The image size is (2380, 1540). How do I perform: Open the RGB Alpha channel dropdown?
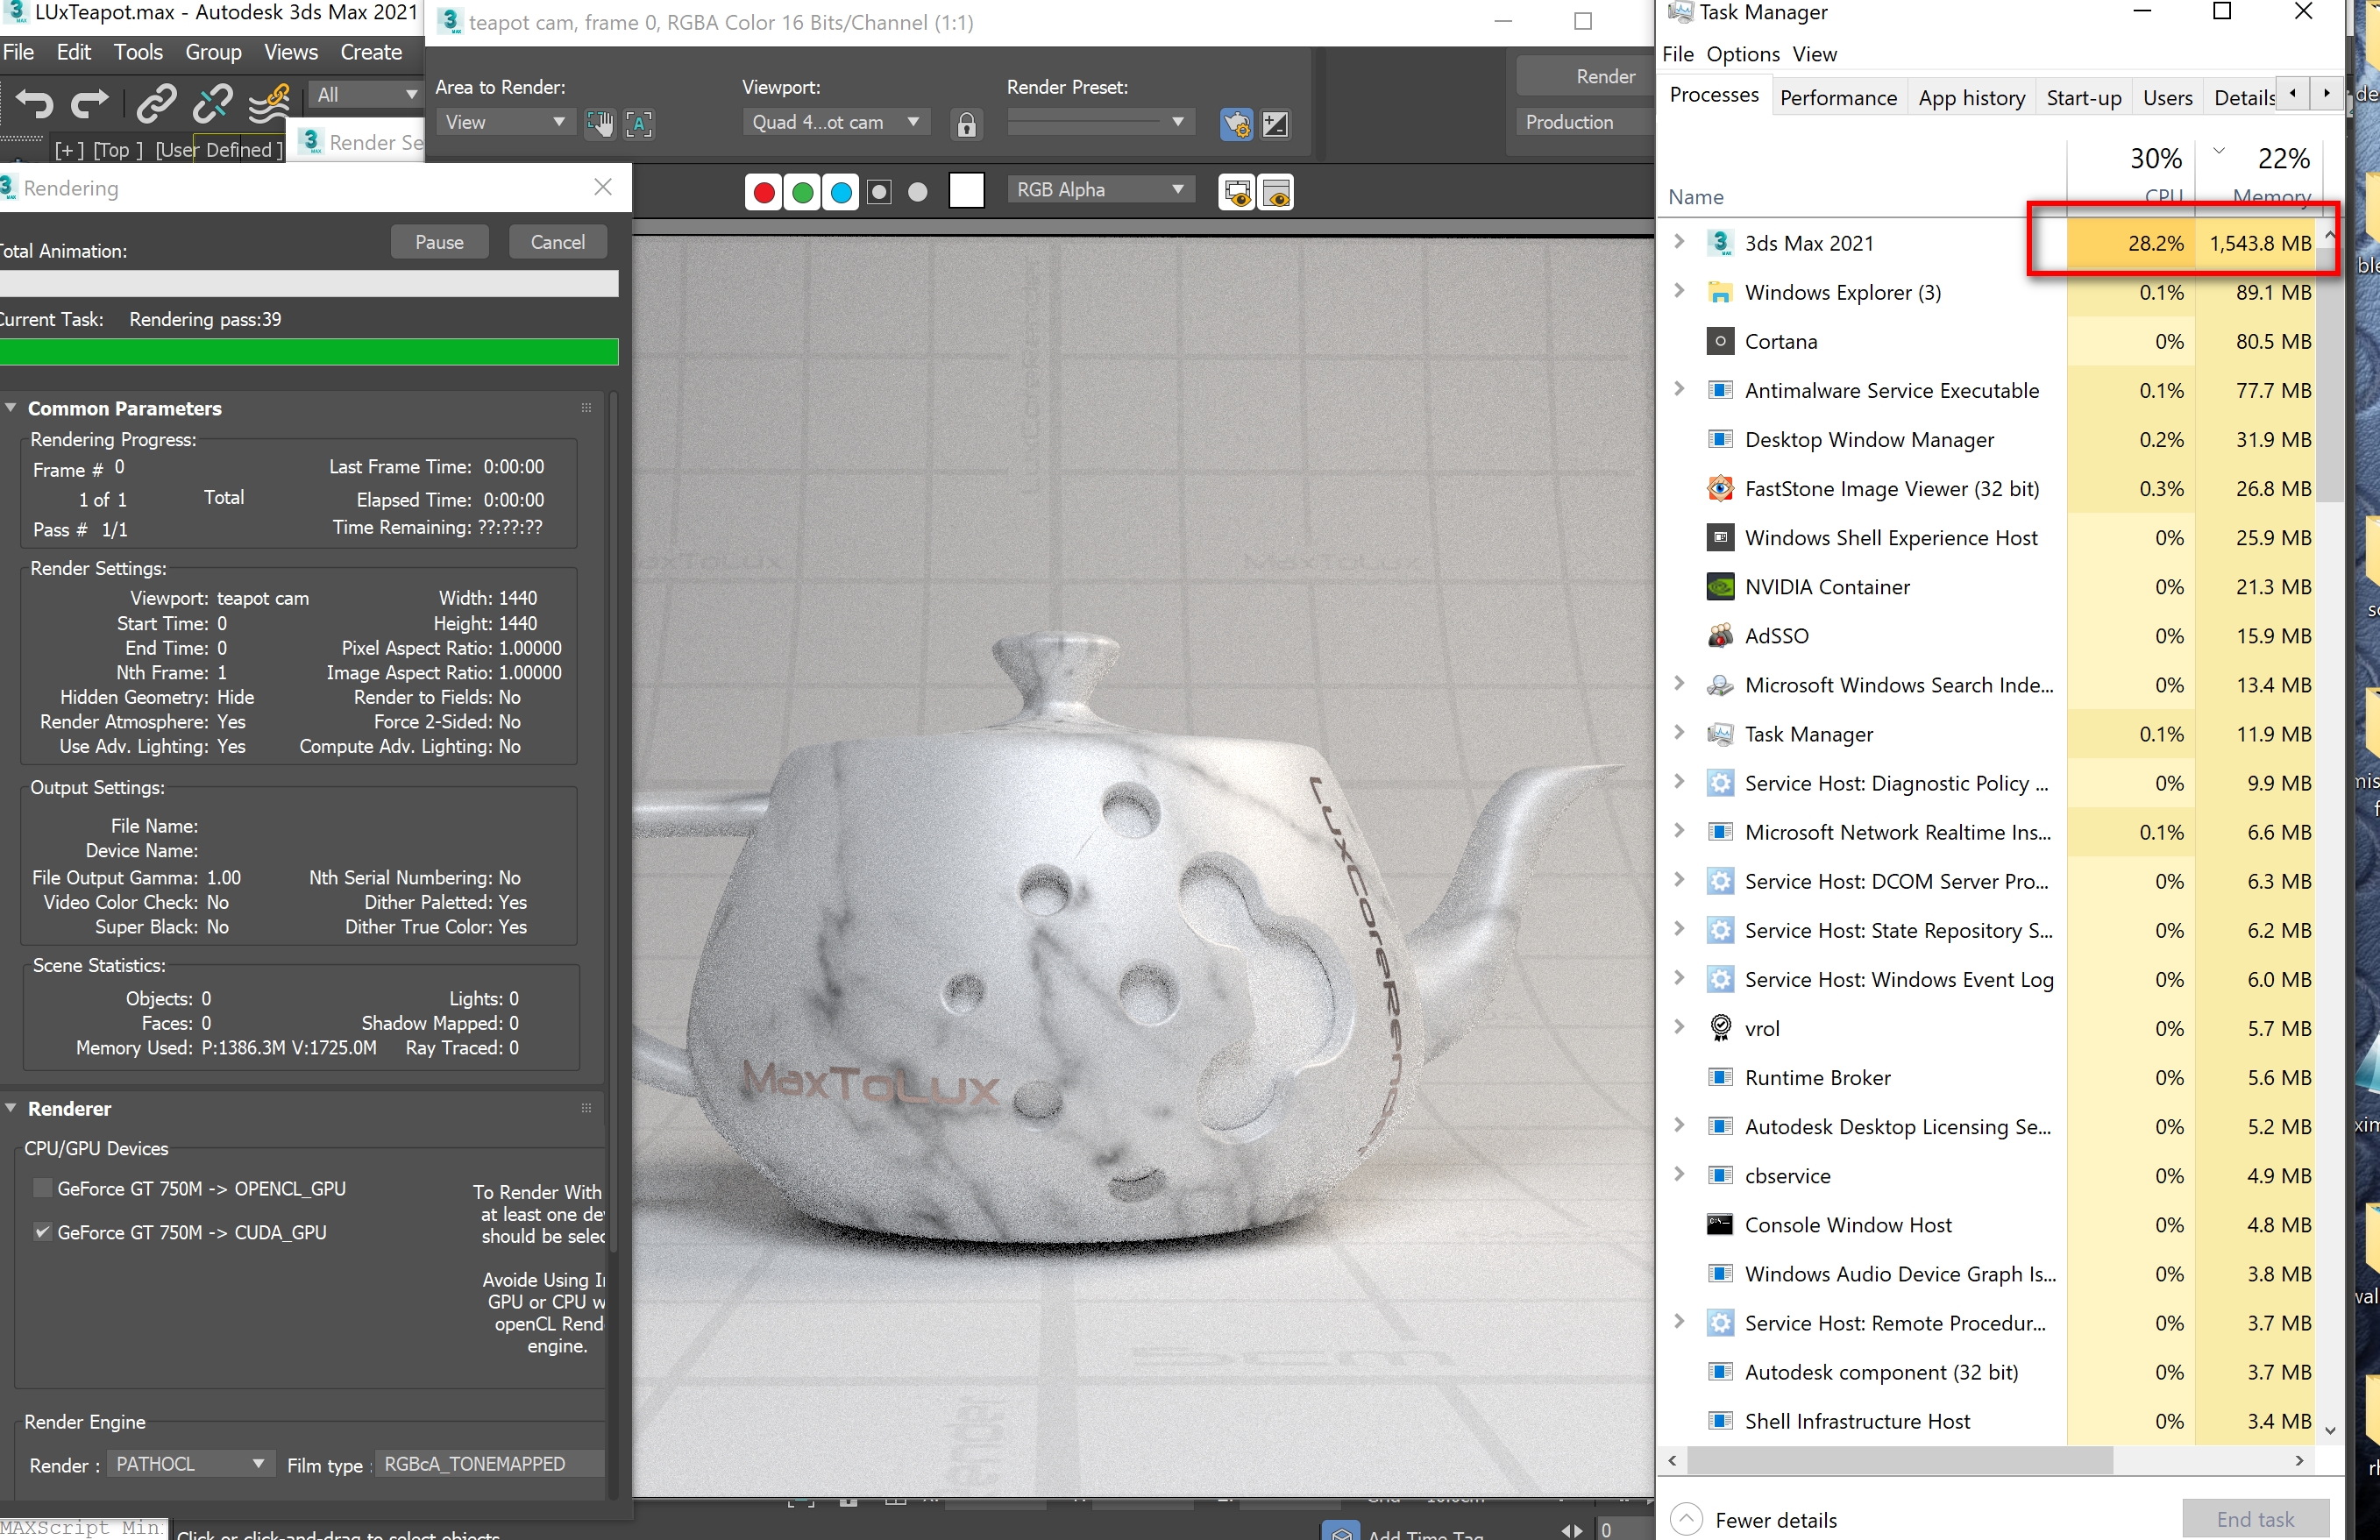click(x=1100, y=190)
